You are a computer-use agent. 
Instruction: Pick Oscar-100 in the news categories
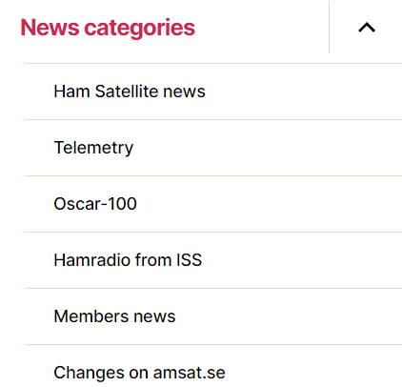point(95,204)
